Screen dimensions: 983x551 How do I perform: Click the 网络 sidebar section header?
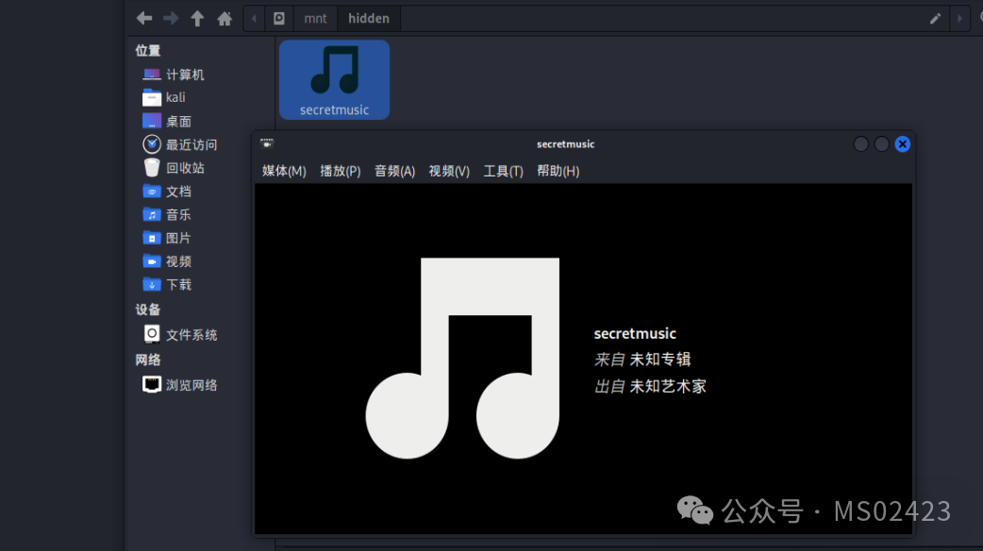tap(148, 359)
